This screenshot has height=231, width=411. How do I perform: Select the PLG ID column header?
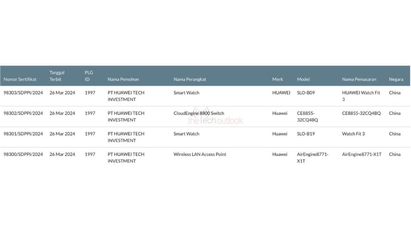89,76
